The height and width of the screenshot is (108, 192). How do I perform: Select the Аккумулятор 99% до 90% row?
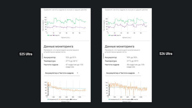[x=121, y=57]
